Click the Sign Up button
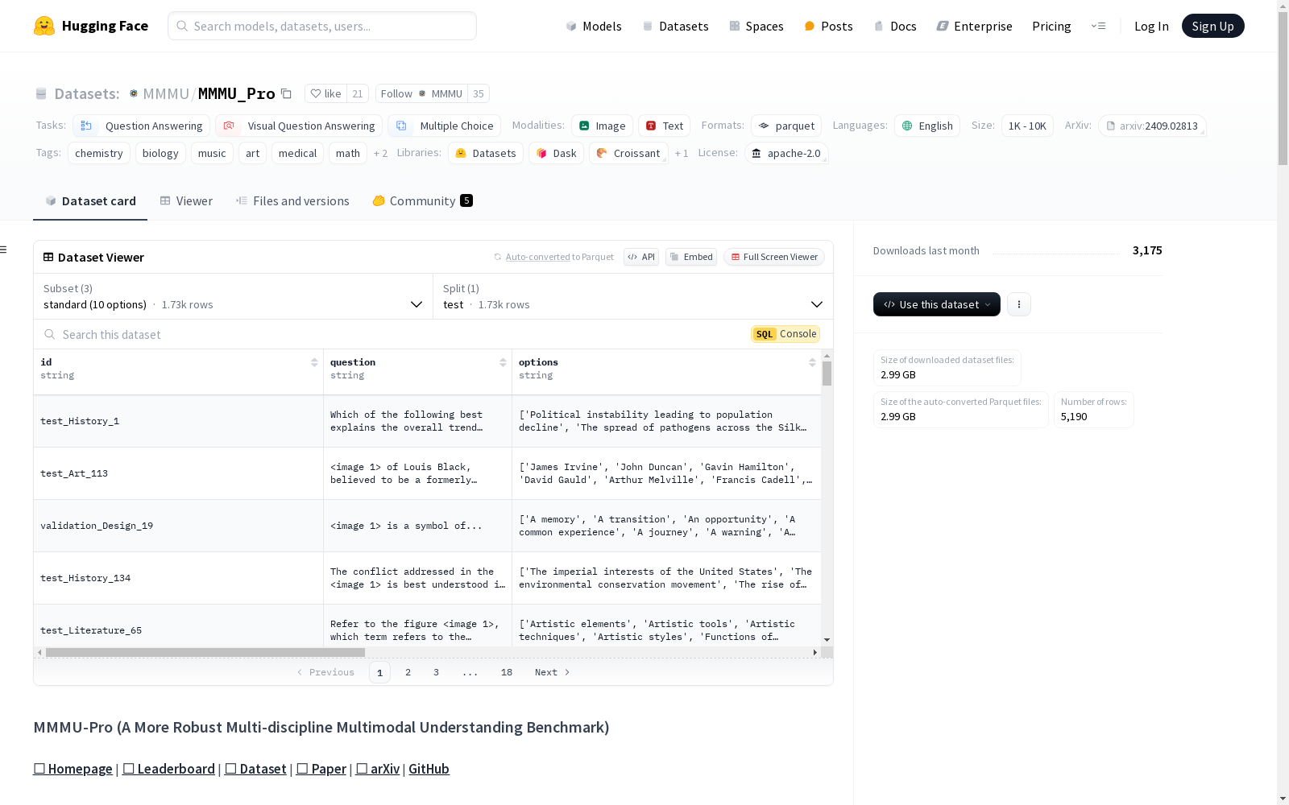1289x805 pixels. [1213, 26]
